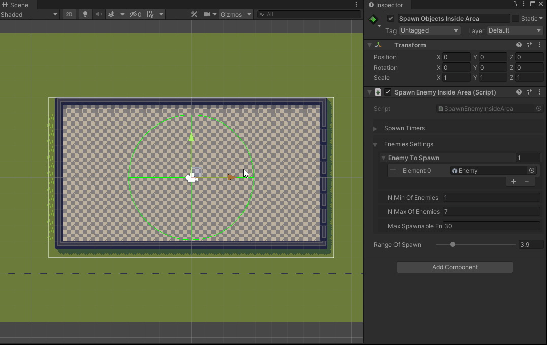547x345 pixels.
Task: Enable the Static checkbox
Action: [x=515, y=19]
